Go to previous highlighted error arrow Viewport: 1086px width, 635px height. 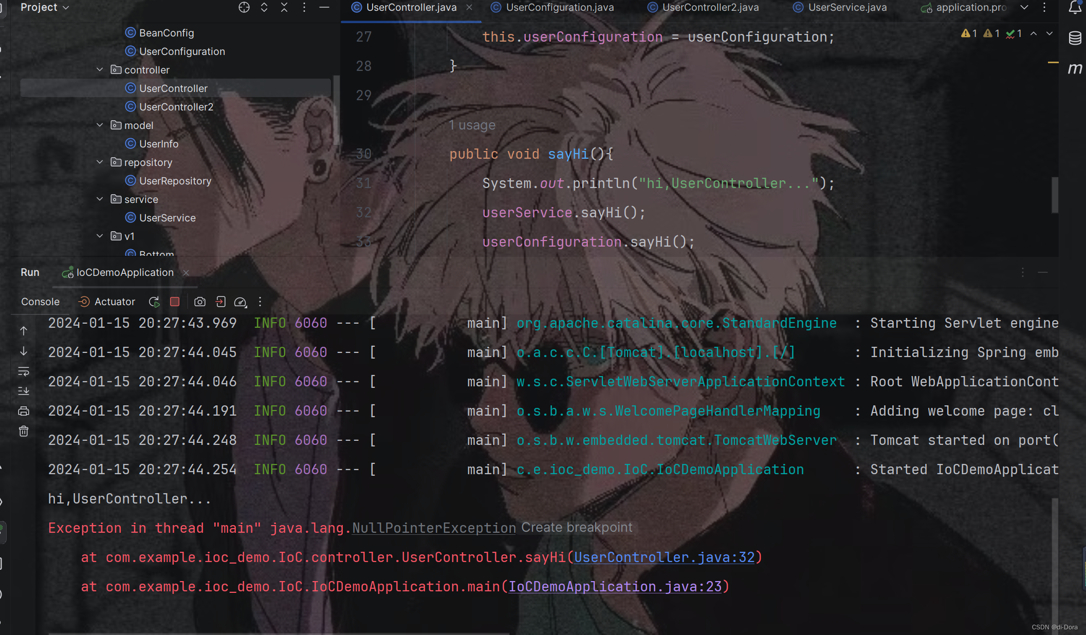1034,33
